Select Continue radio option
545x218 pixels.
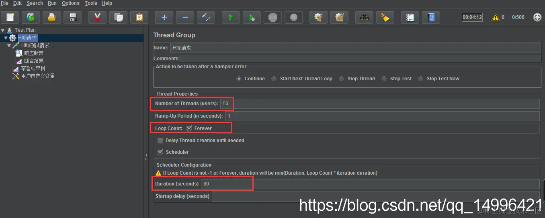[x=239, y=79]
